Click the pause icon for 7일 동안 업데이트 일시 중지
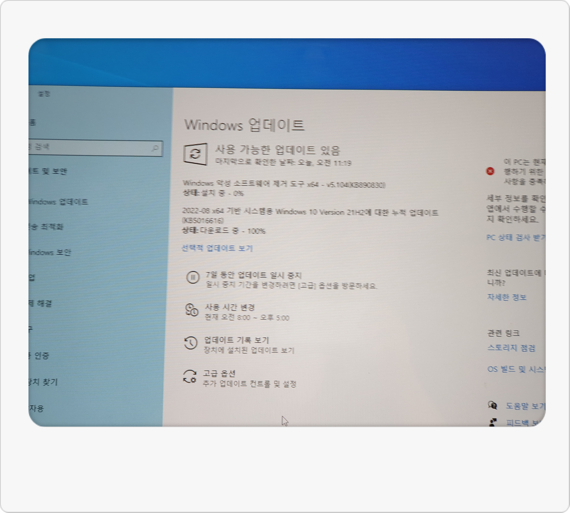 pyautogui.click(x=192, y=278)
